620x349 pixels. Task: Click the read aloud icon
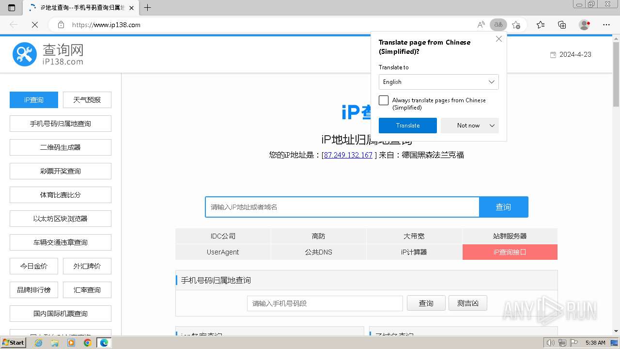tap(481, 25)
